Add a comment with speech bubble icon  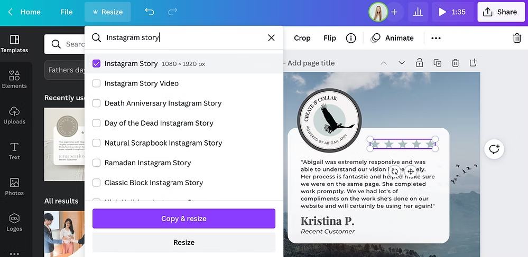pyautogui.click(x=494, y=149)
